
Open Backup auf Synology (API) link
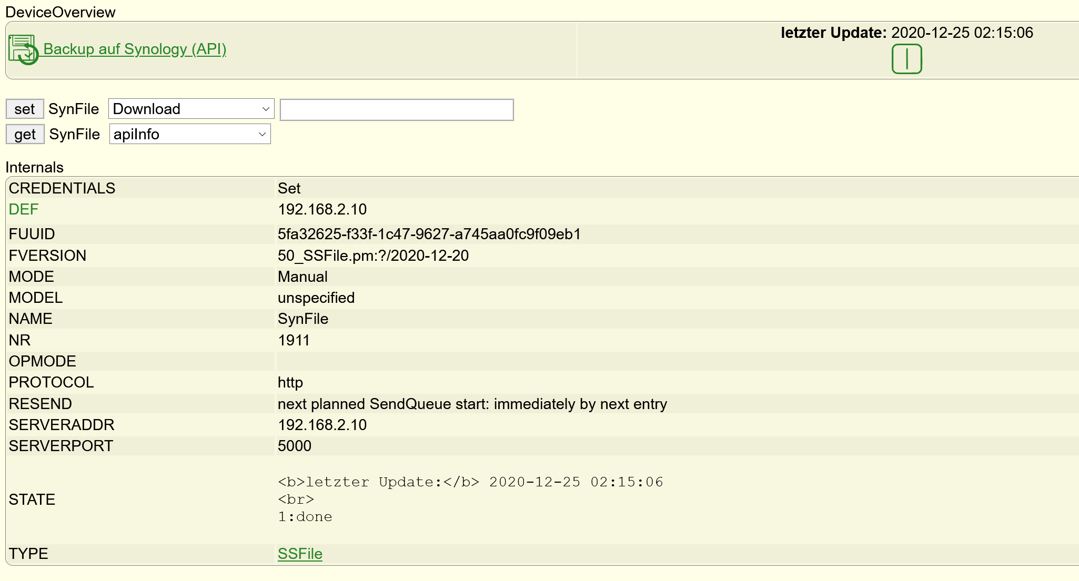135,49
